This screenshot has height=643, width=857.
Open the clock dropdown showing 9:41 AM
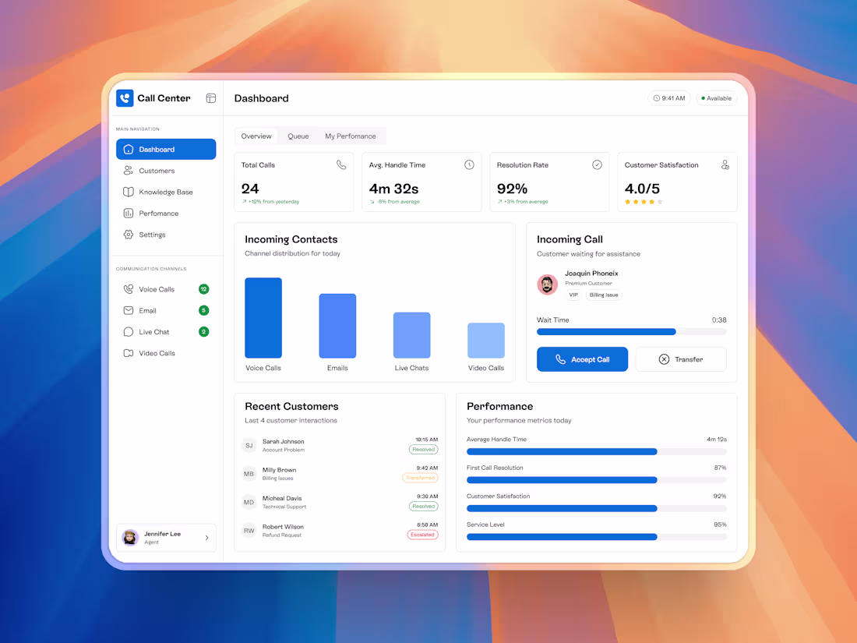668,98
